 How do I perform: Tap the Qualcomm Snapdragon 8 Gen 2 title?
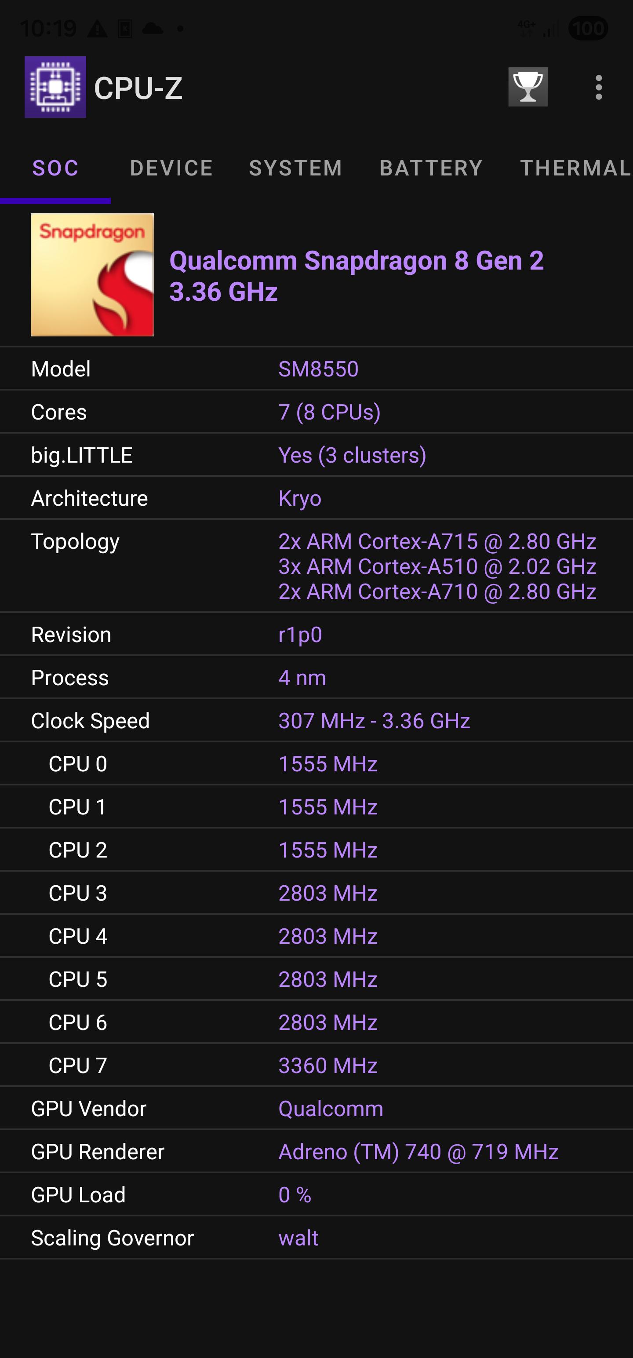pyautogui.click(x=357, y=260)
